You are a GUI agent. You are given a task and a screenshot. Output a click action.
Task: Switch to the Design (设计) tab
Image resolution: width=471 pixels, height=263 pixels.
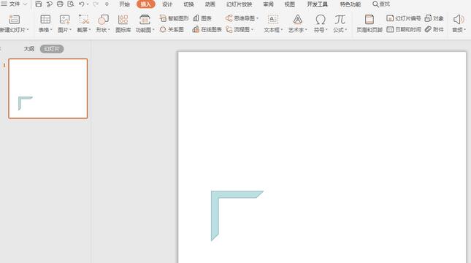[167, 4]
